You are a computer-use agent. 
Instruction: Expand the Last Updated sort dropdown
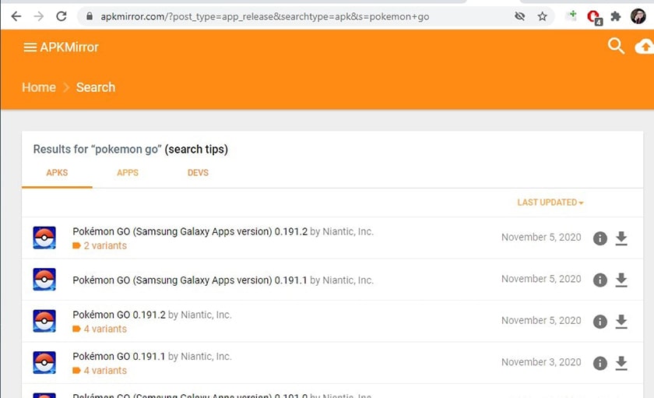(550, 203)
